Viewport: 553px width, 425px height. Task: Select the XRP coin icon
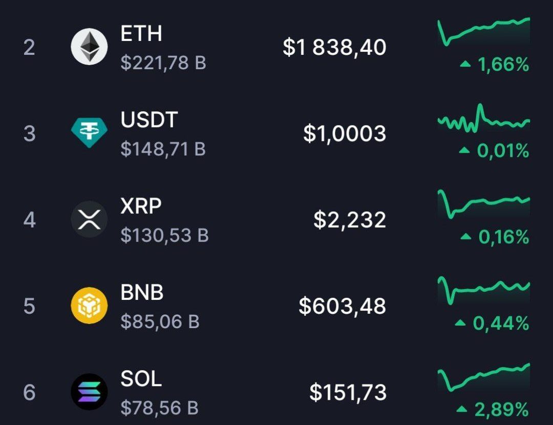tap(89, 219)
